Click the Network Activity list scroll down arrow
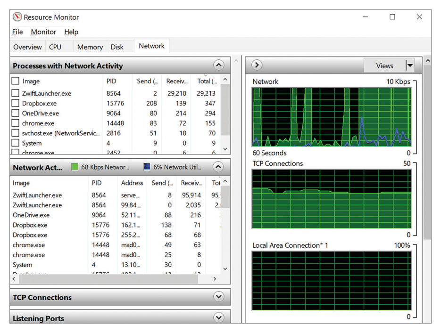Image resolution: width=441 pixels, height=333 pixels. pos(225,268)
